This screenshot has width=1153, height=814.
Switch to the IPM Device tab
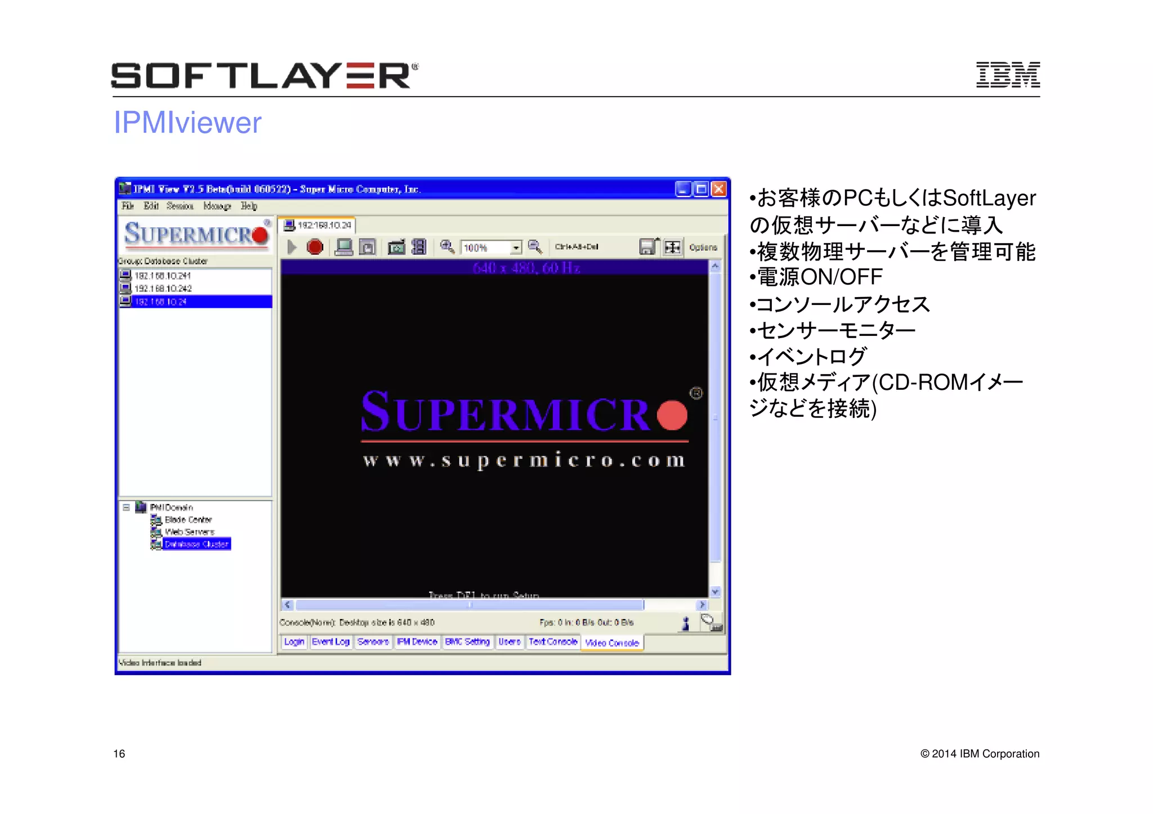pos(417,642)
